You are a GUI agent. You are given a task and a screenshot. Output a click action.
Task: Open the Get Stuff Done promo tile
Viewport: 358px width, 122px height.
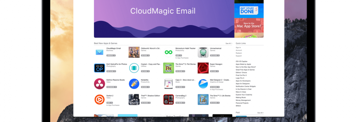(249, 10)
